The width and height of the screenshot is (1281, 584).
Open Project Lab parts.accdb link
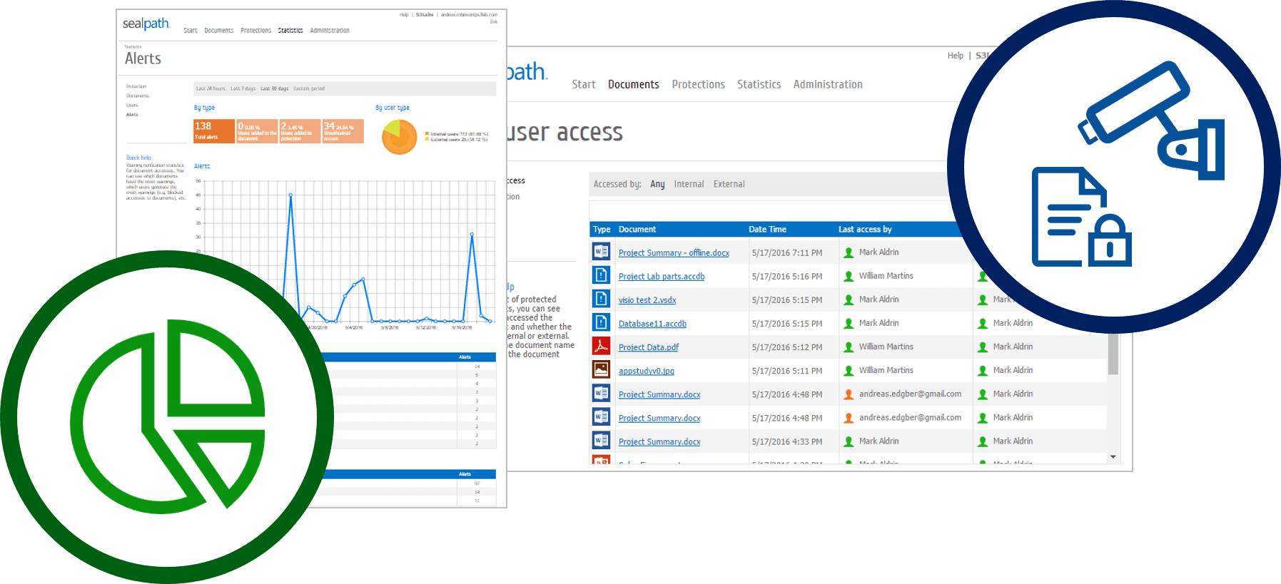coord(662,276)
